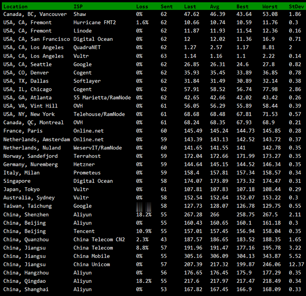Click the Last column header
Image resolution: width=306 pixels, height=296 pixels.
(190, 7)
